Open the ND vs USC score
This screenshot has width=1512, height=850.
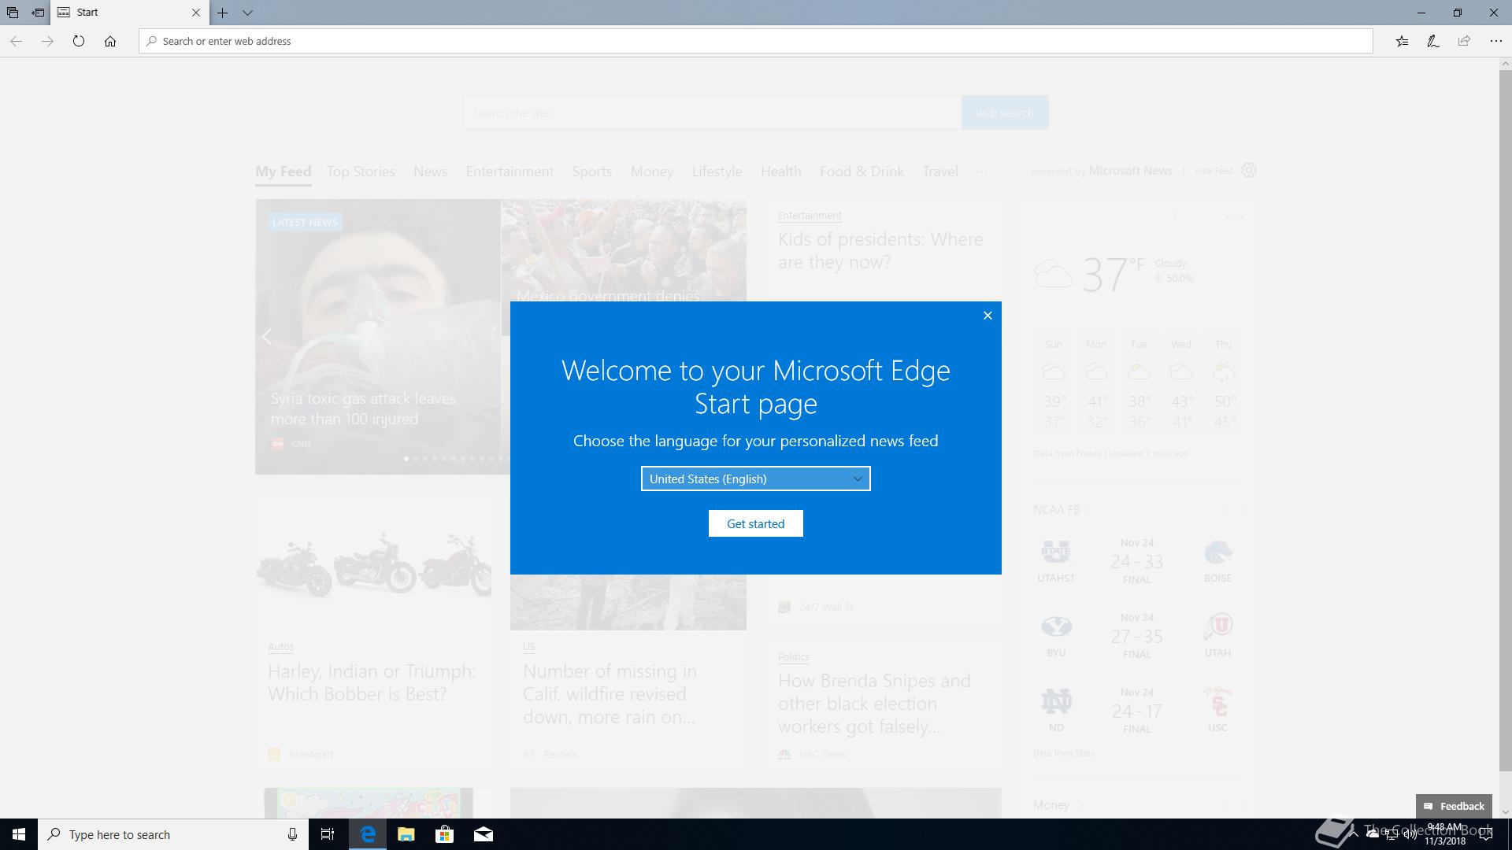(1136, 711)
